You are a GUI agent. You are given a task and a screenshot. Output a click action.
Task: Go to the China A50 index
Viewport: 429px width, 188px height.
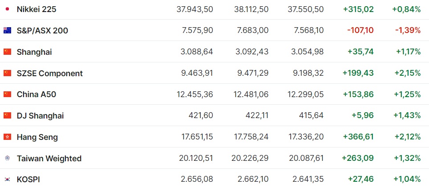click(x=36, y=94)
